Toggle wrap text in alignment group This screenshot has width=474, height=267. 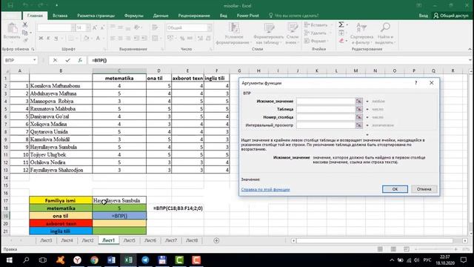pos(155,27)
